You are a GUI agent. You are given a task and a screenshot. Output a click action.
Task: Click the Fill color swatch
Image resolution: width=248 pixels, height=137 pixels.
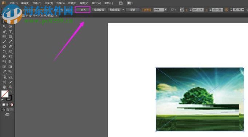4,94
